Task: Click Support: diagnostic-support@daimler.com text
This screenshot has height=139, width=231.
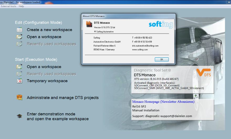Action: coord(162,116)
